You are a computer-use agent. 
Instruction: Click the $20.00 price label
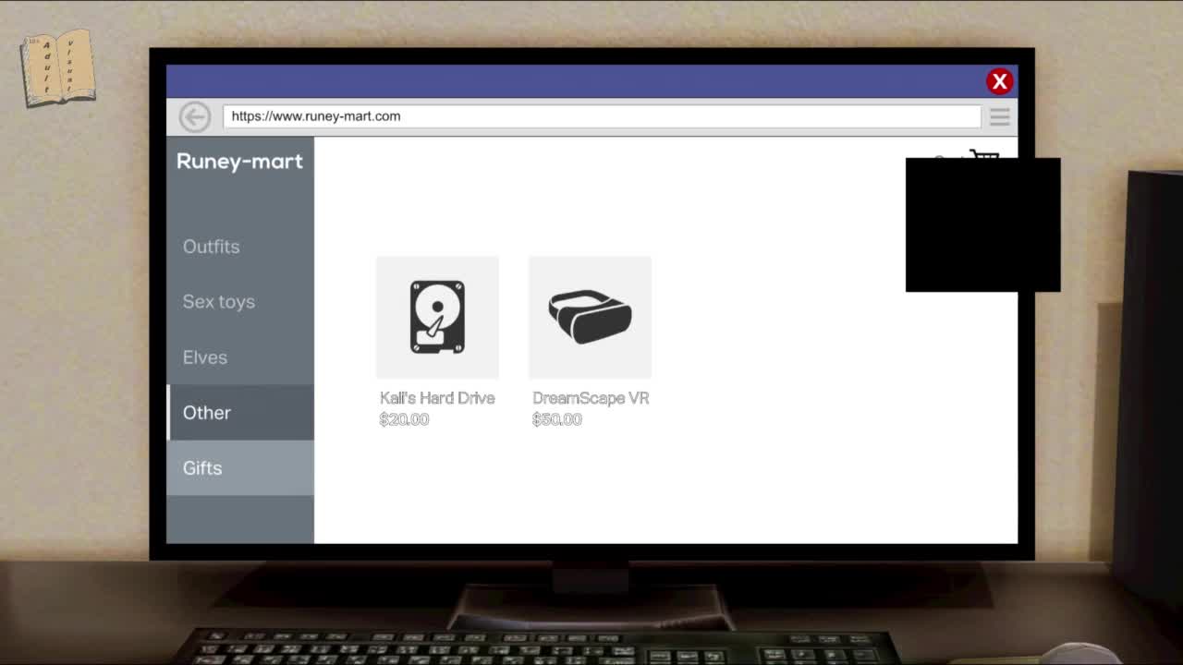pos(404,419)
